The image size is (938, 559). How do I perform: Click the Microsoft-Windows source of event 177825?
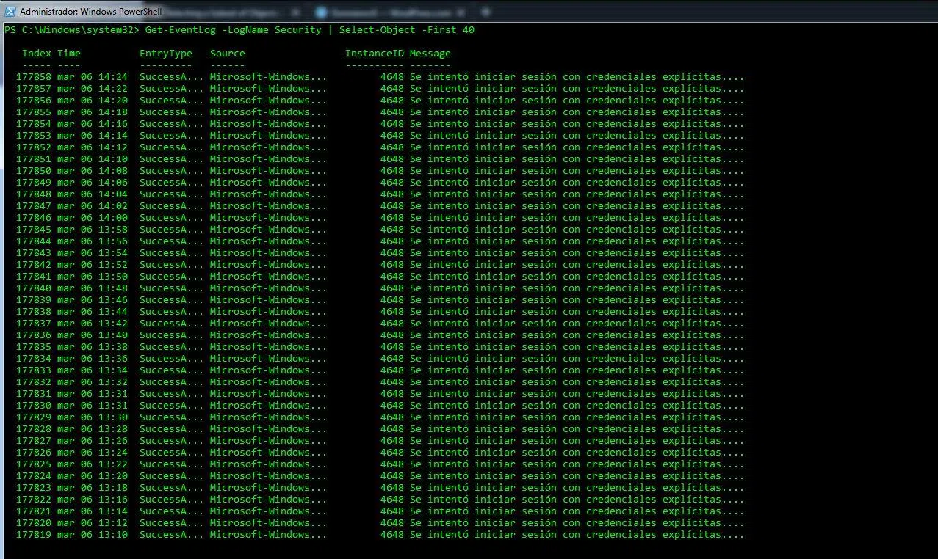point(268,464)
